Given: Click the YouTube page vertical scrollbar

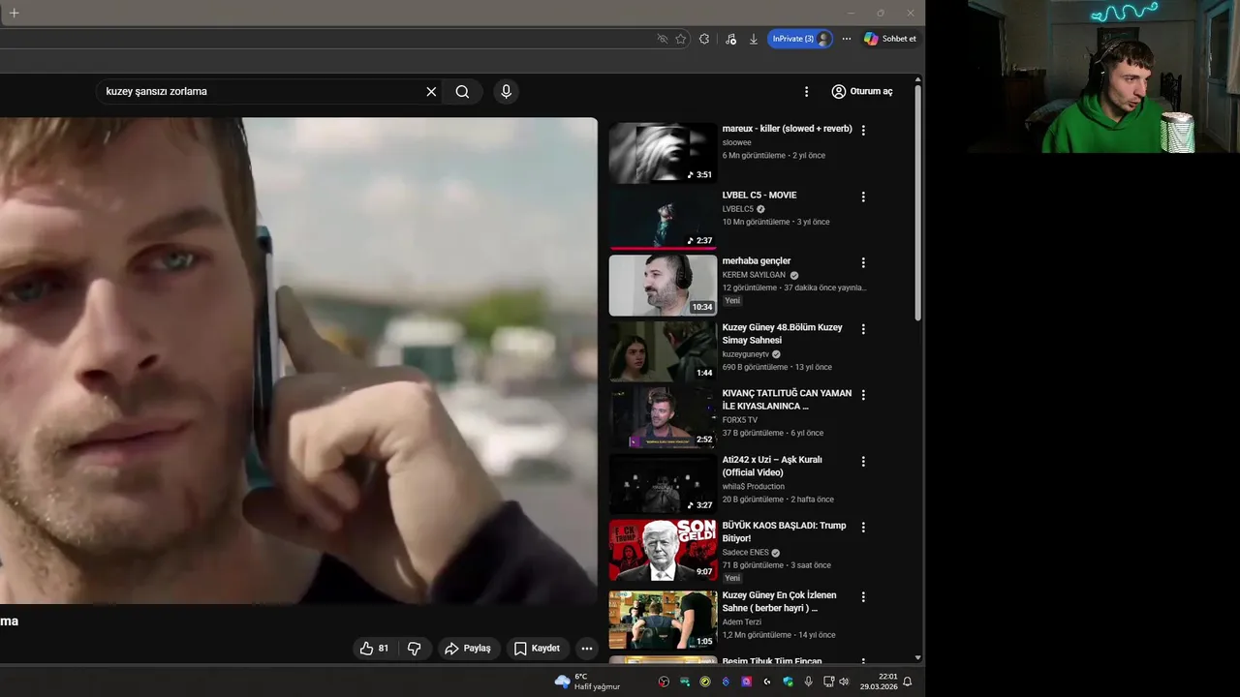Looking at the screenshot, I should (917, 205).
